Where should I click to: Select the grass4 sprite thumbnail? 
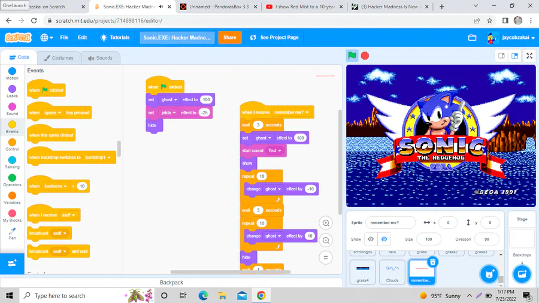(x=363, y=272)
